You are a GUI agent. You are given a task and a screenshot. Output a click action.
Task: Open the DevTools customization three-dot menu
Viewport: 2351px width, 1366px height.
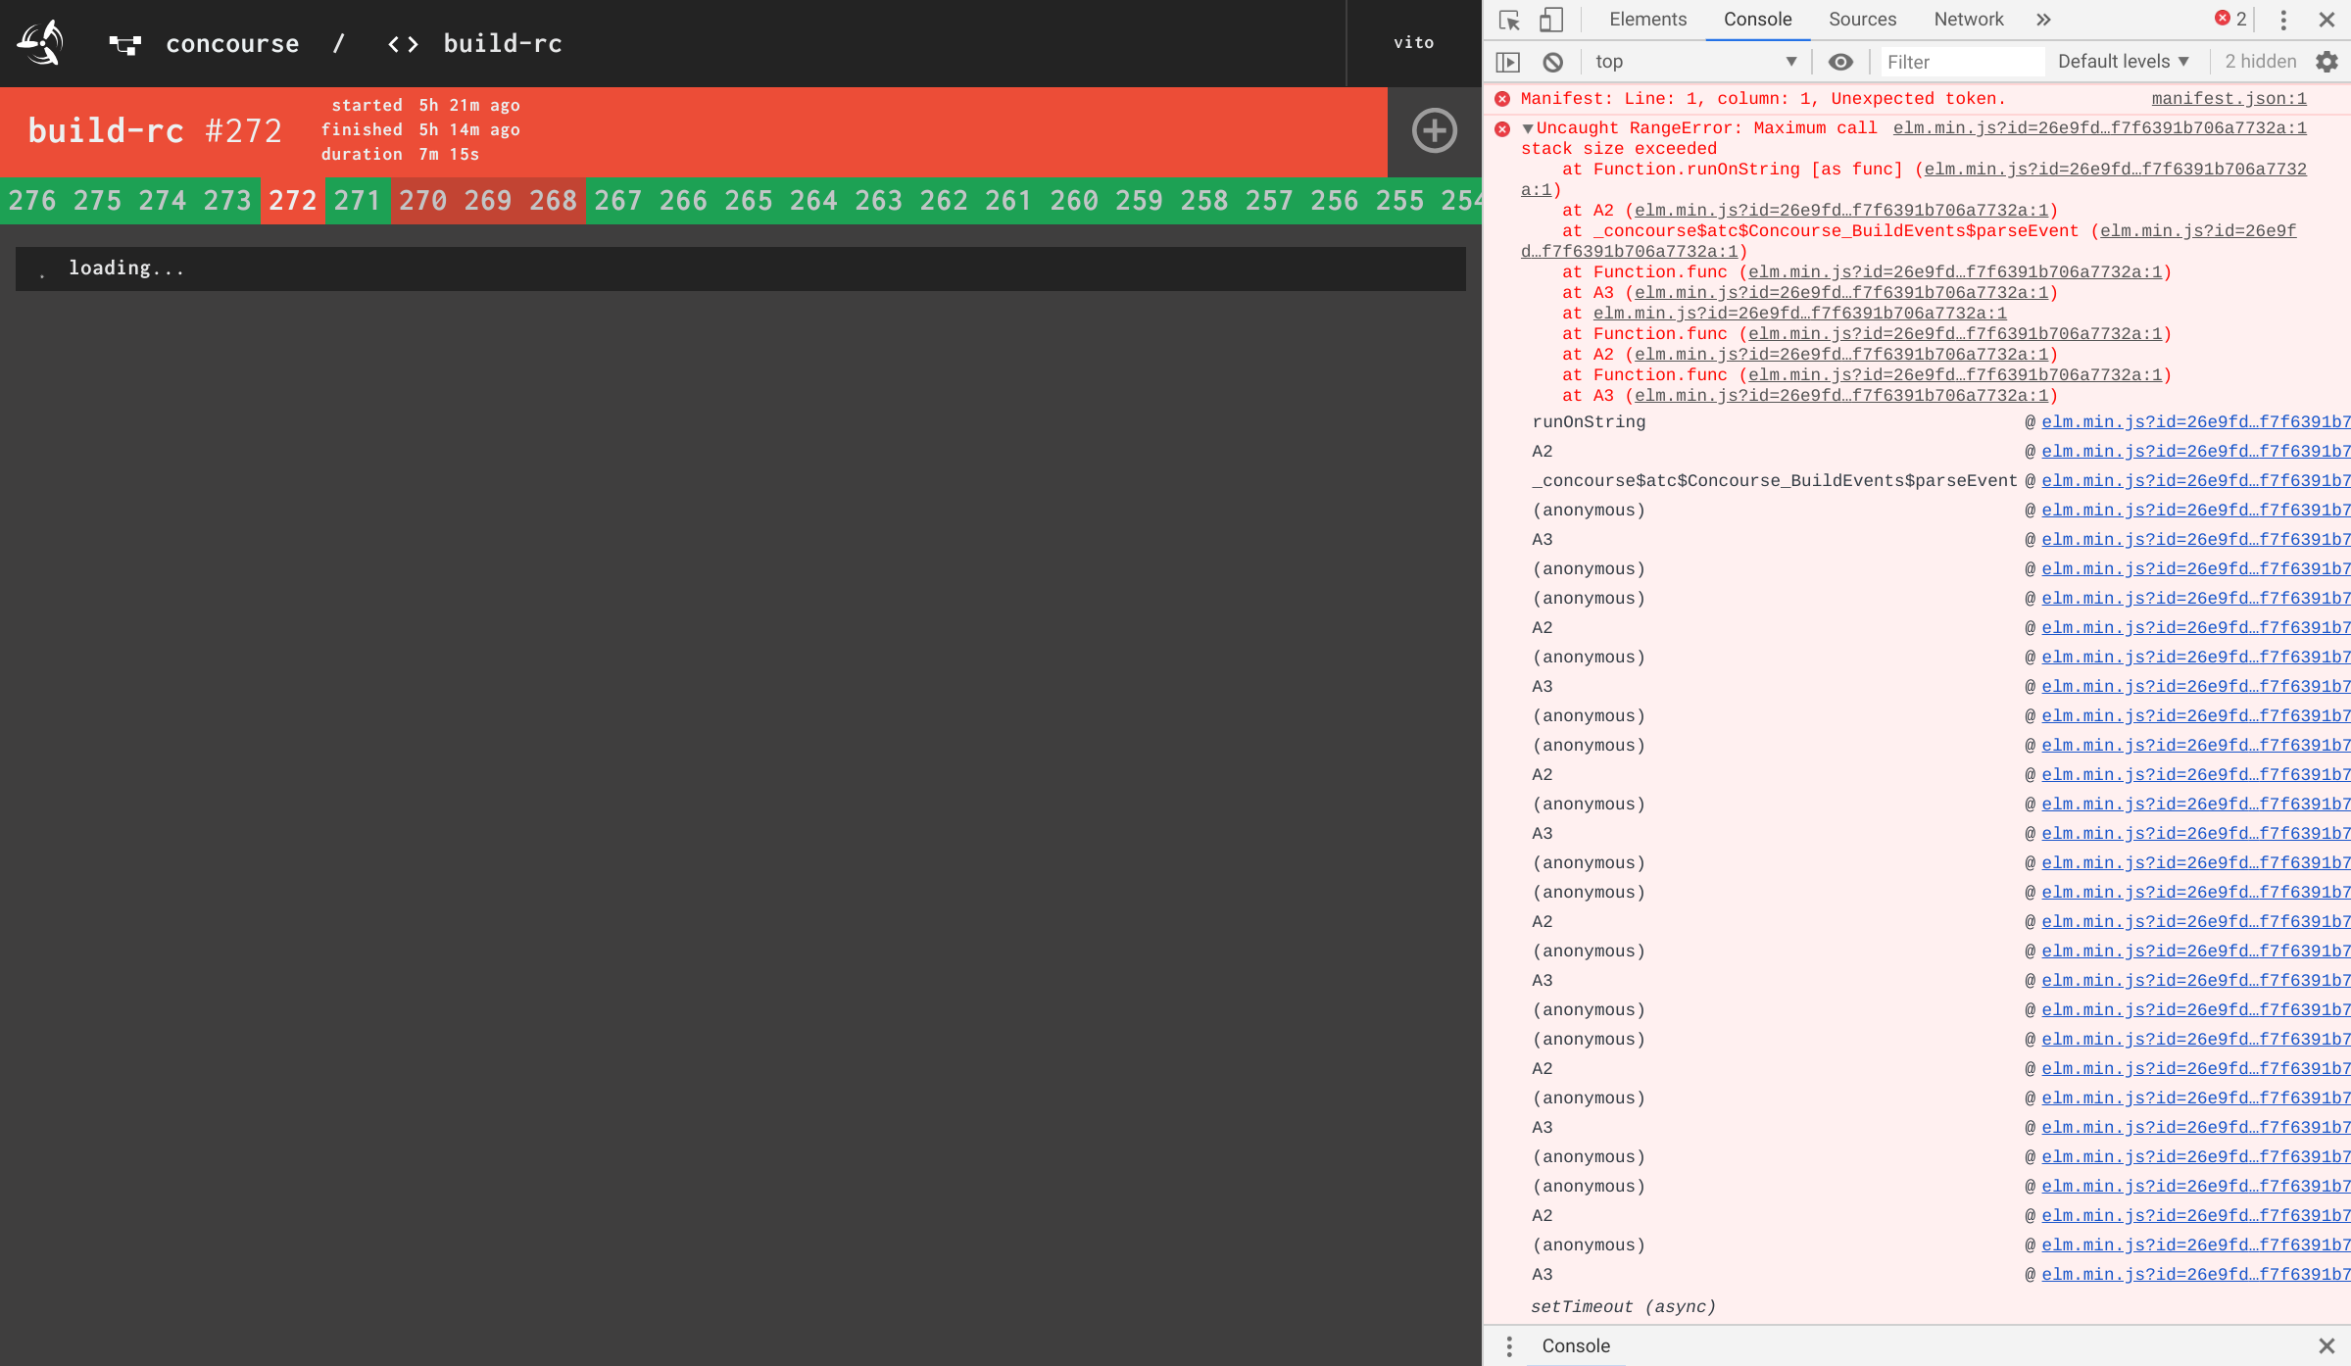(x=2283, y=19)
